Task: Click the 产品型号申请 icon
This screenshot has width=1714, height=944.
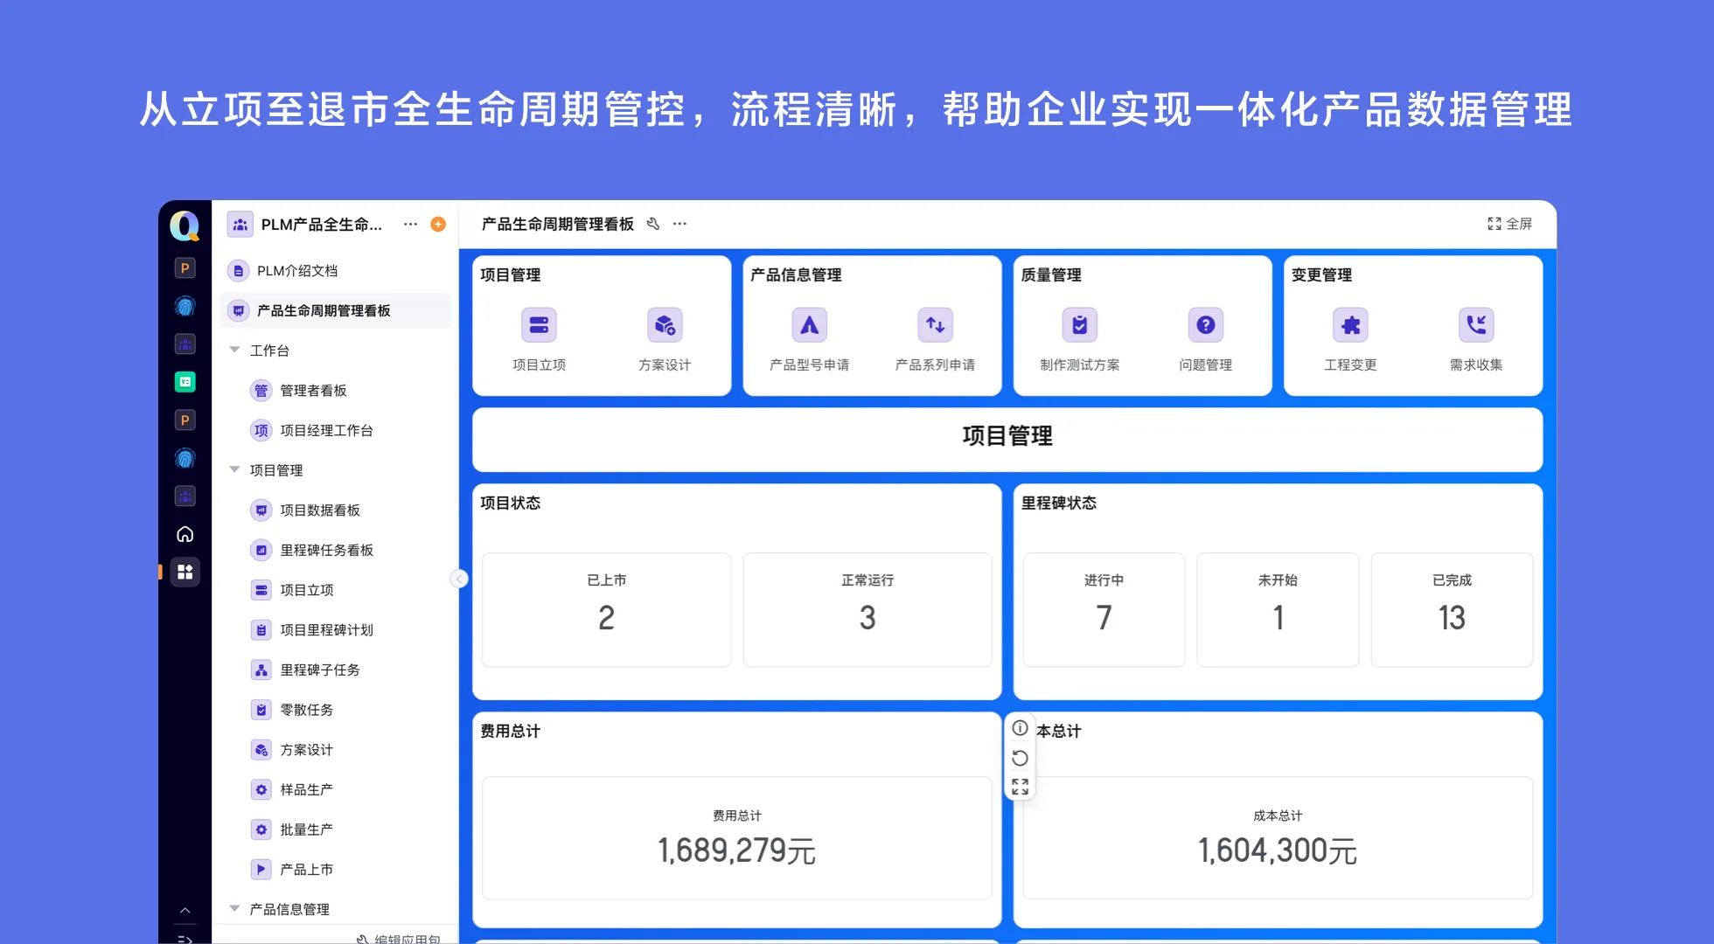Action: [x=810, y=324]
